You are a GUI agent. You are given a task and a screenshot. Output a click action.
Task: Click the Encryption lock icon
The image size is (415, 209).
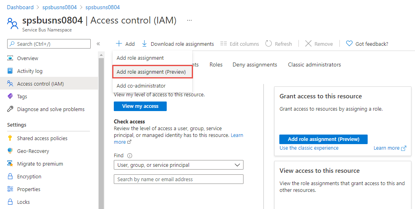tap(10, 176)
